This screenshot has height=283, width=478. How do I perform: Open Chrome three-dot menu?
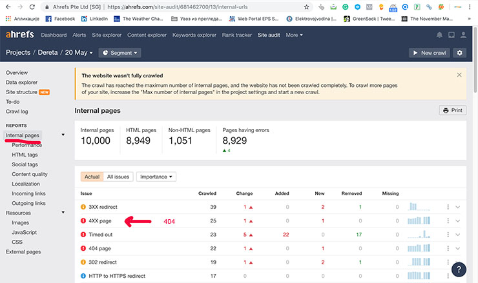(470, 6)
